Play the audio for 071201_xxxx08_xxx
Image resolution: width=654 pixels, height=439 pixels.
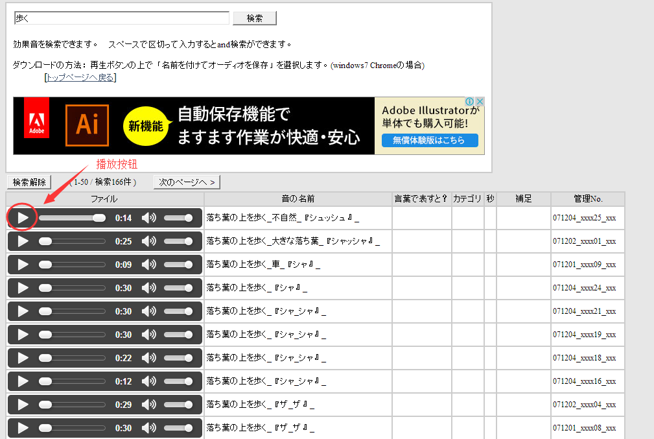[x=23, y=428]
